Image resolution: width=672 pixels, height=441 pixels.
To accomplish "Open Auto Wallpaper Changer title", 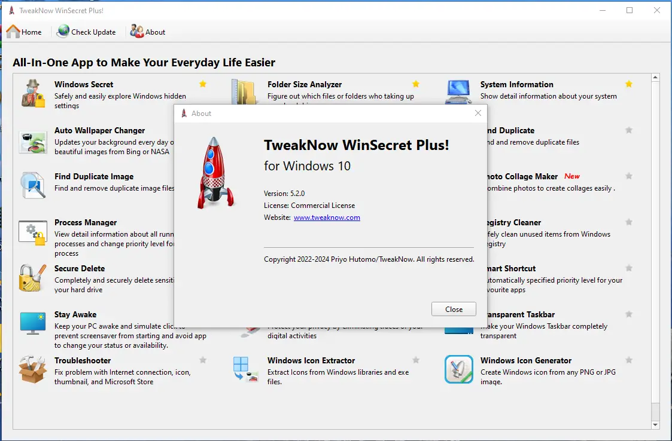I will tap(100, 130).
